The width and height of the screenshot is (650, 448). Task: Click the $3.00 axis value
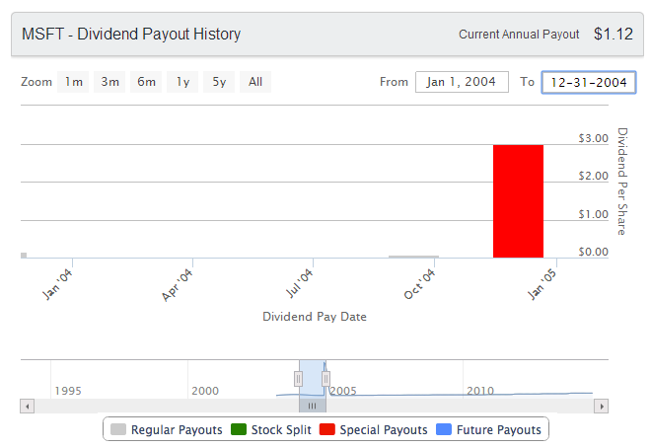(x=593, y=138)
